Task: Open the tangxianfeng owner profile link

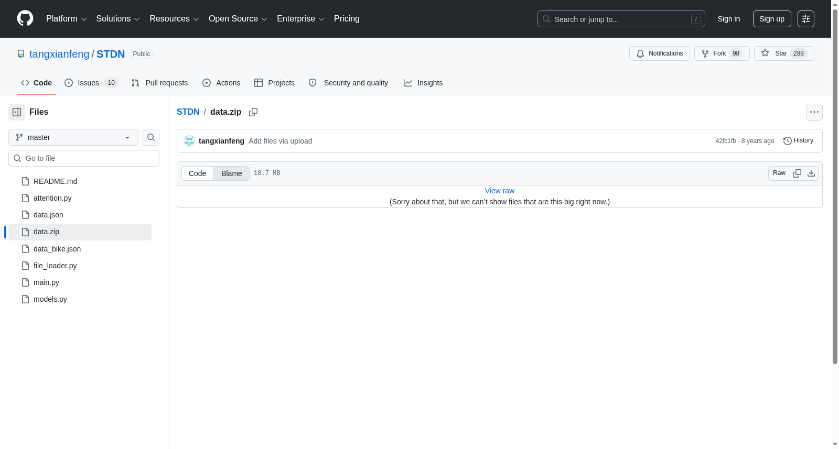Action: click(59, 54)
